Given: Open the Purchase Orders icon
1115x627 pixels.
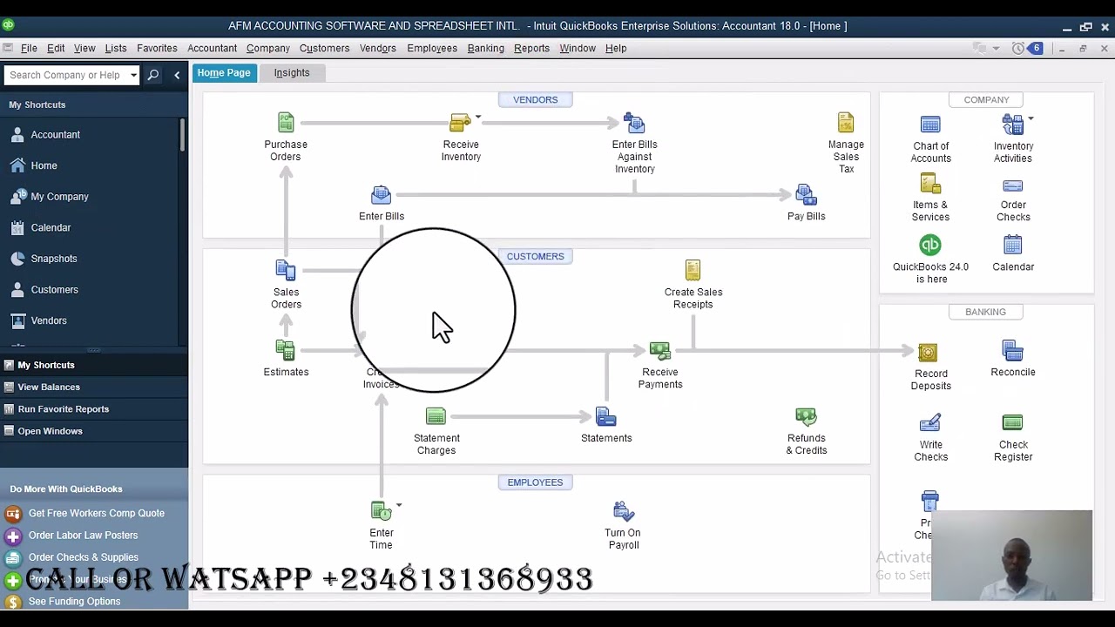Looking at the screenshot, I should pyautogui.click(x=286, y=123).
